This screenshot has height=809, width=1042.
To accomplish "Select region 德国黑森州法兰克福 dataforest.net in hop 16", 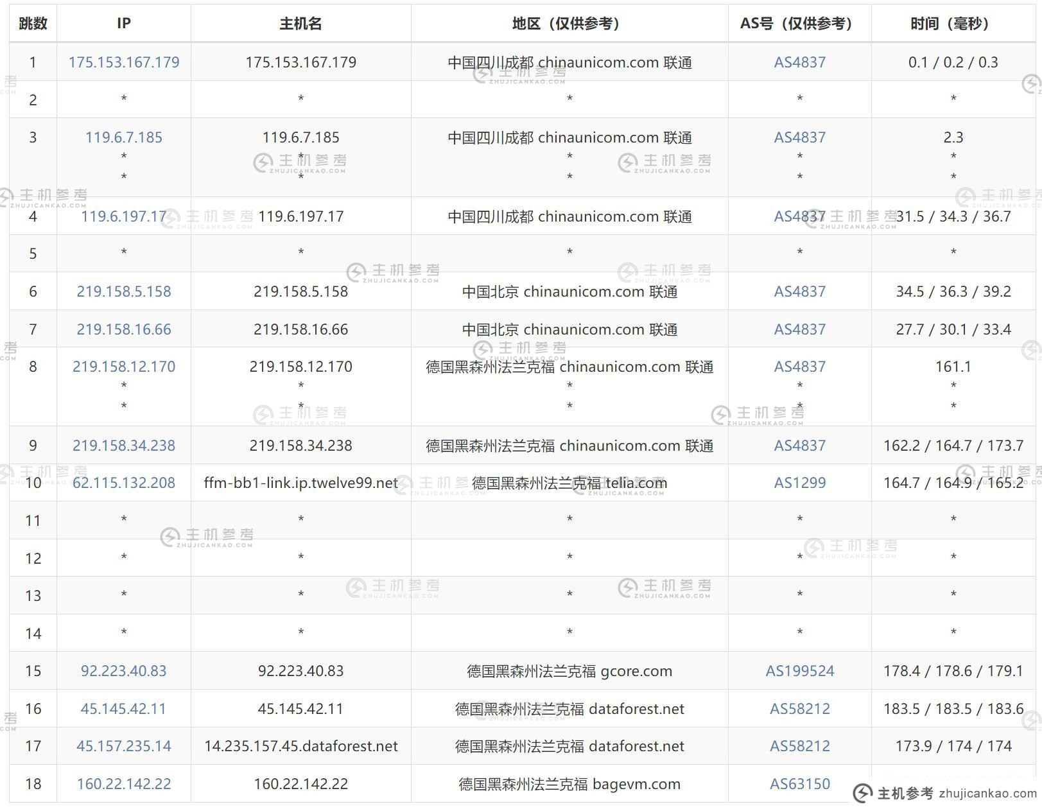I will coord(569,709).
